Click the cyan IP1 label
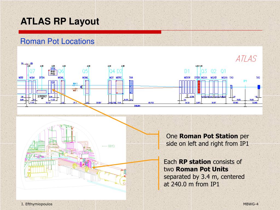280x210 pixels. tap(245, 81)
